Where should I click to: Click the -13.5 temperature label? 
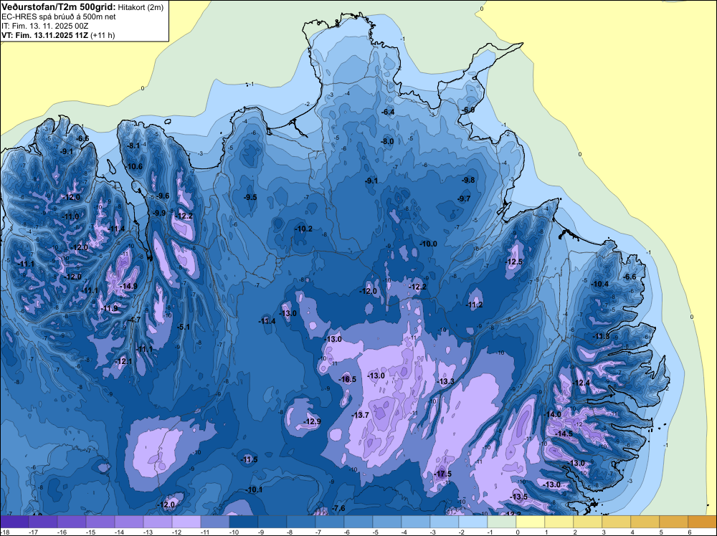click(x=519, y=497)
